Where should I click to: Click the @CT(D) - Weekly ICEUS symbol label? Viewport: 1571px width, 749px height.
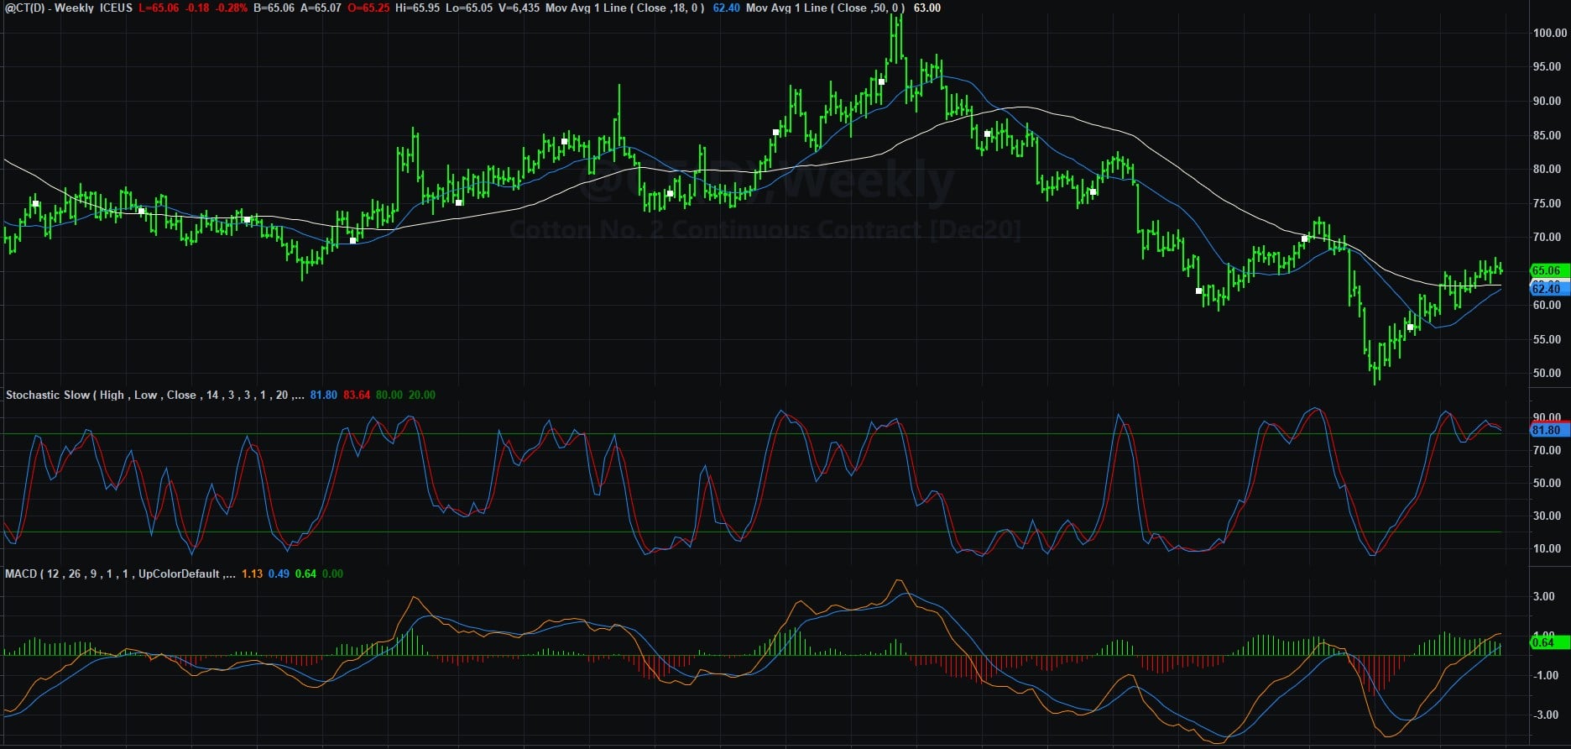point(68,8)
